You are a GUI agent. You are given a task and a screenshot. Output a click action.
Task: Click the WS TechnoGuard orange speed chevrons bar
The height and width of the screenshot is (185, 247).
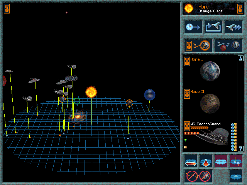pos(199,128)
